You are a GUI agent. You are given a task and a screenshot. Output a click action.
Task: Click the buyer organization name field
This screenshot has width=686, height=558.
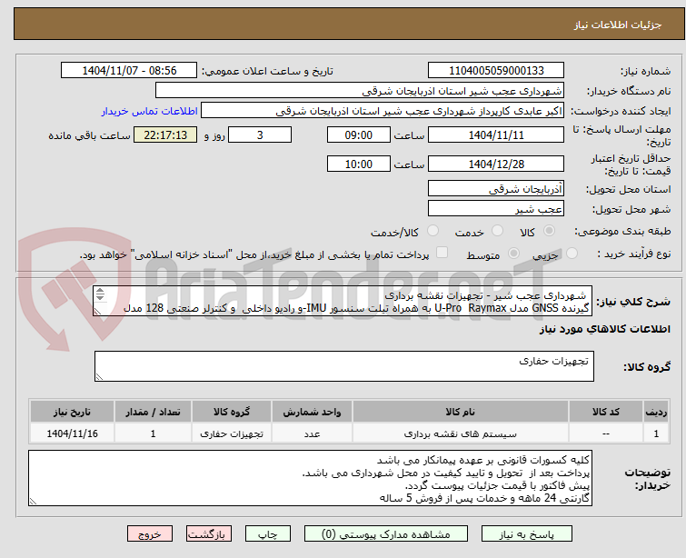360,91
